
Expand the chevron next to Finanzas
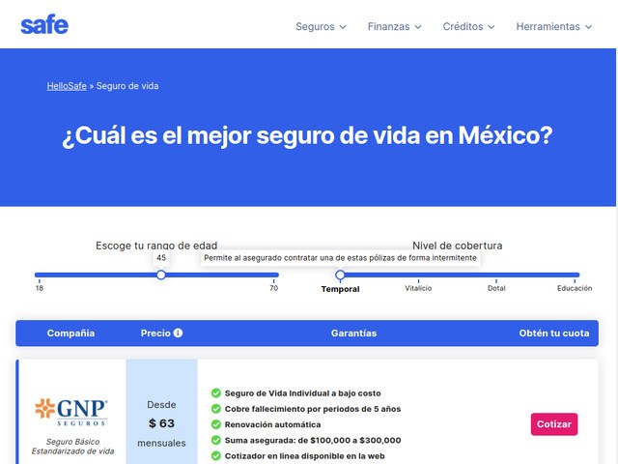[418, 27]
